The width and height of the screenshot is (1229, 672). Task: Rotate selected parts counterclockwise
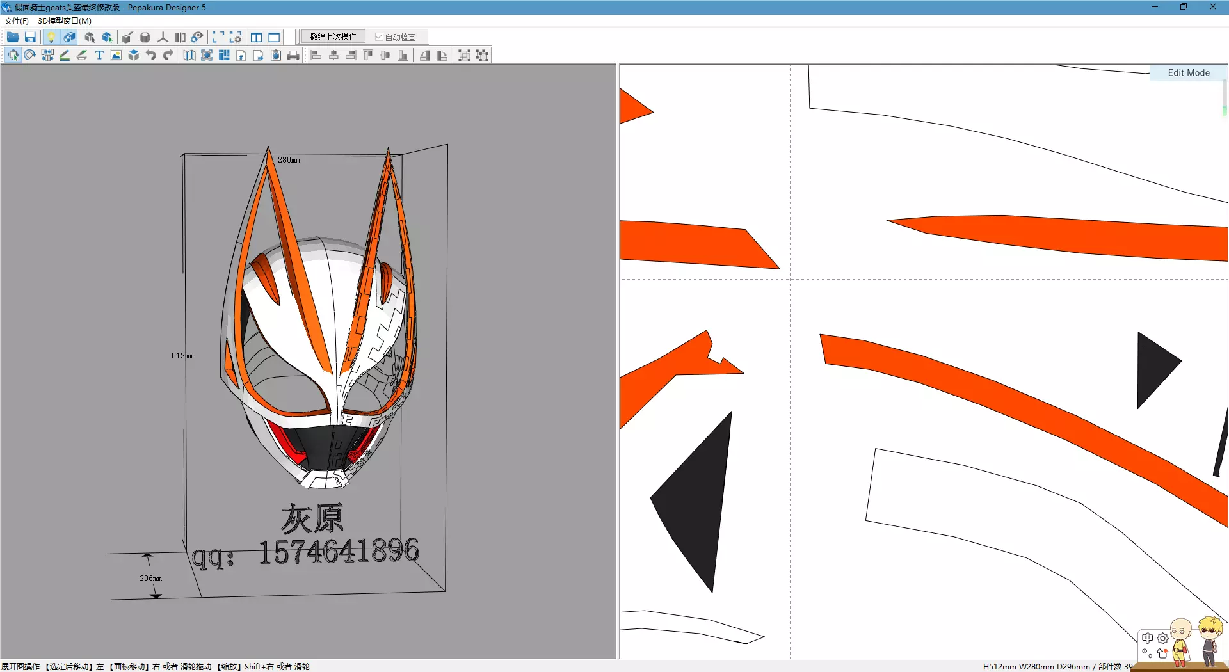425,55
